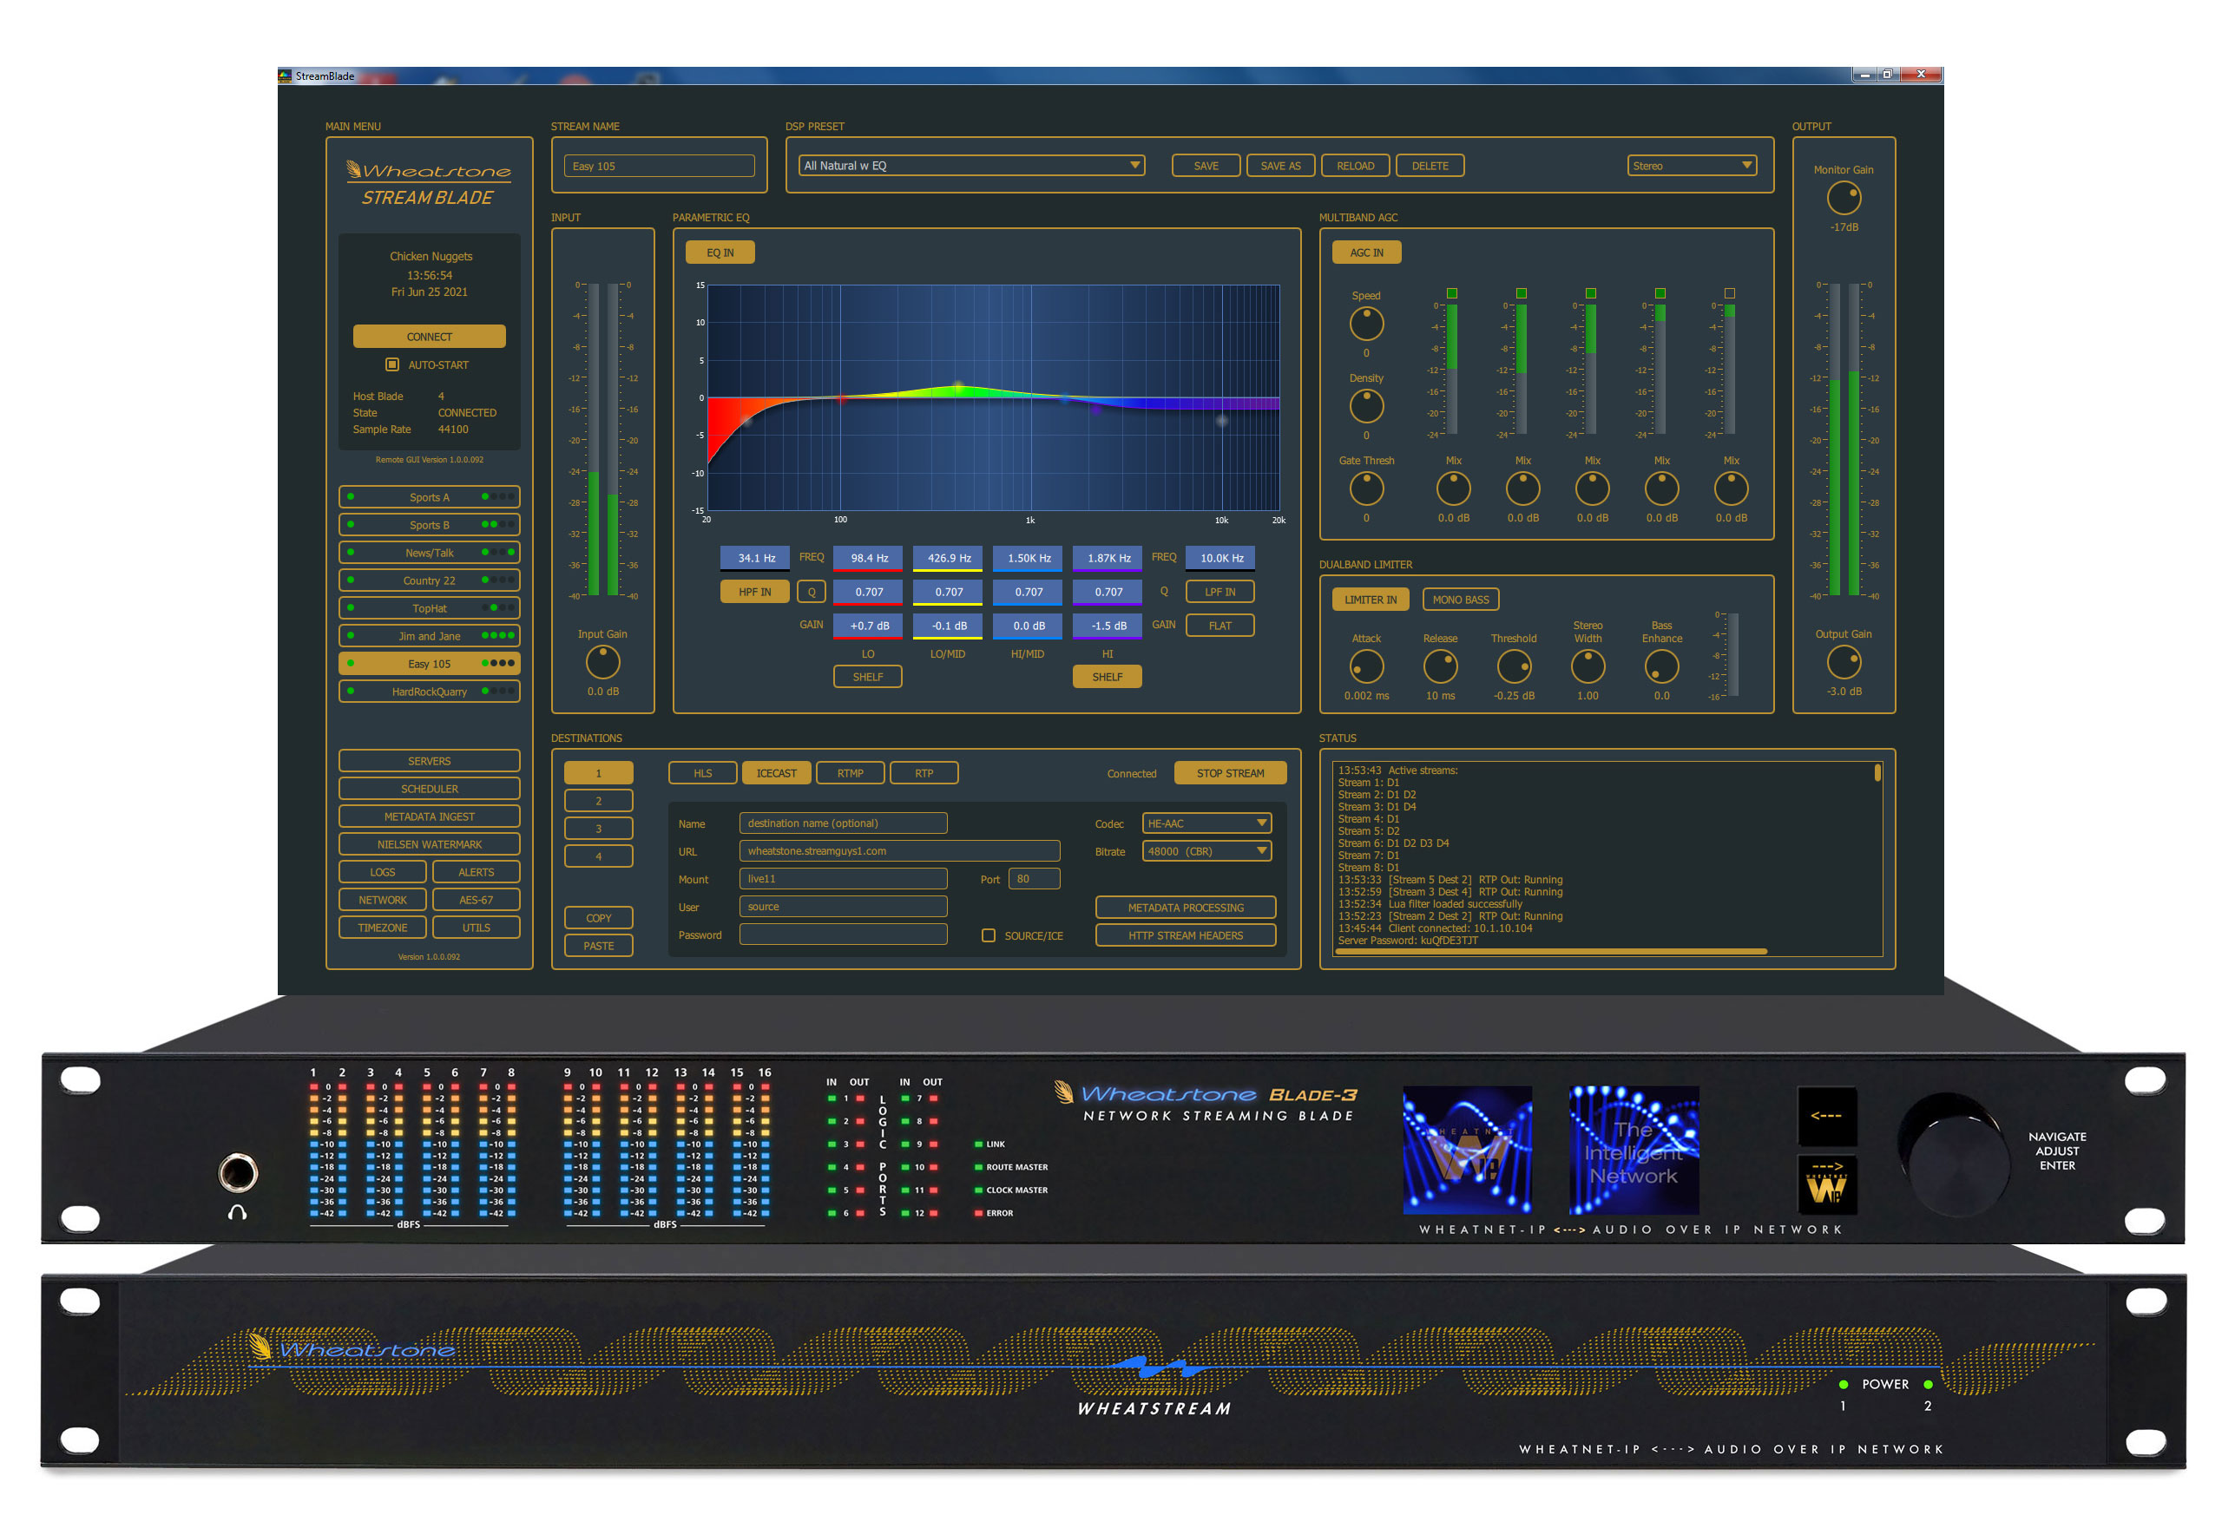The image size is (2222, 1528).
Task: Open the Stereo mode dropdown
Action: pyautogui.click(x=1691, y=166)
